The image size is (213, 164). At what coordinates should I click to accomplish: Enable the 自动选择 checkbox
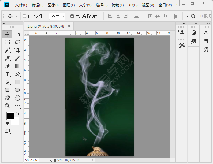pos(24,16)
